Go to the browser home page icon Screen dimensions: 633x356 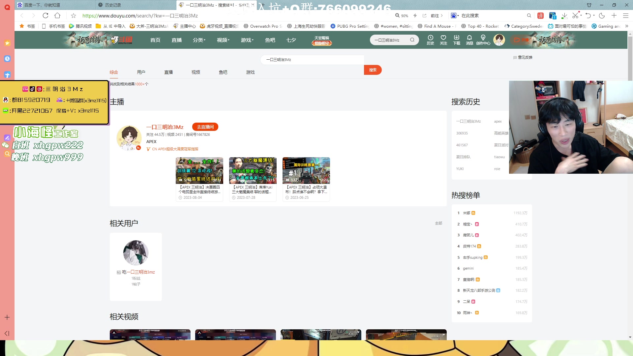coord(57,15)
